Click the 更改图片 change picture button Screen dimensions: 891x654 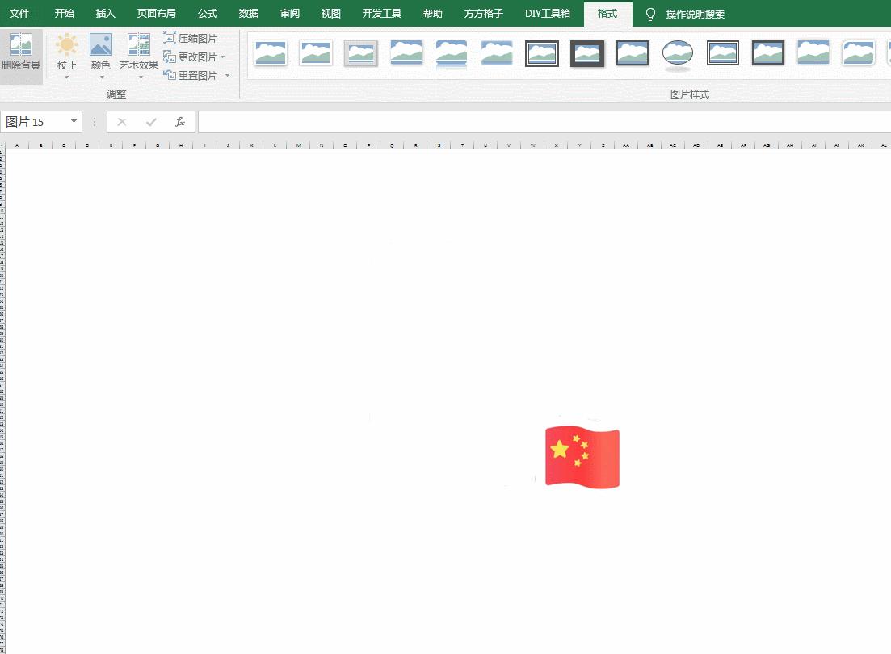click(x=191, y=57)
